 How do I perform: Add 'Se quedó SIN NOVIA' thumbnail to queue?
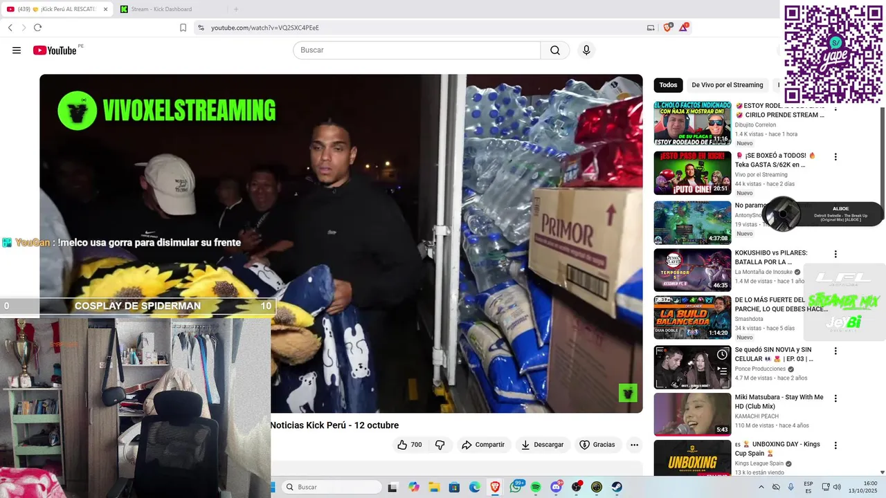tap(722, 370)
